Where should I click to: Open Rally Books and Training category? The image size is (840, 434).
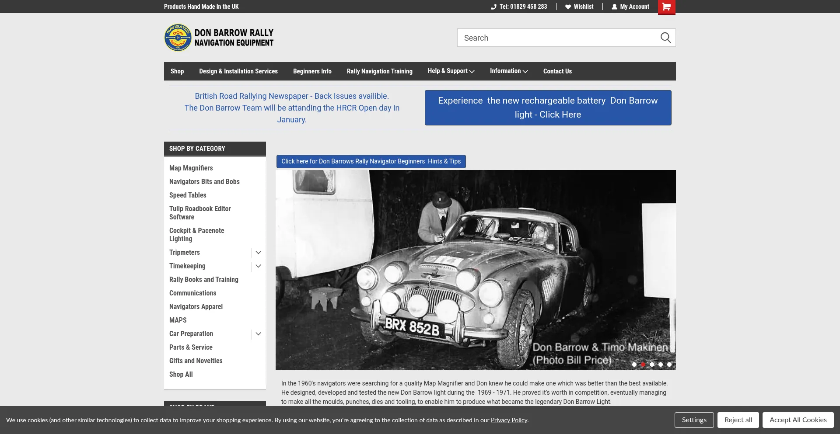pos(204,280)
